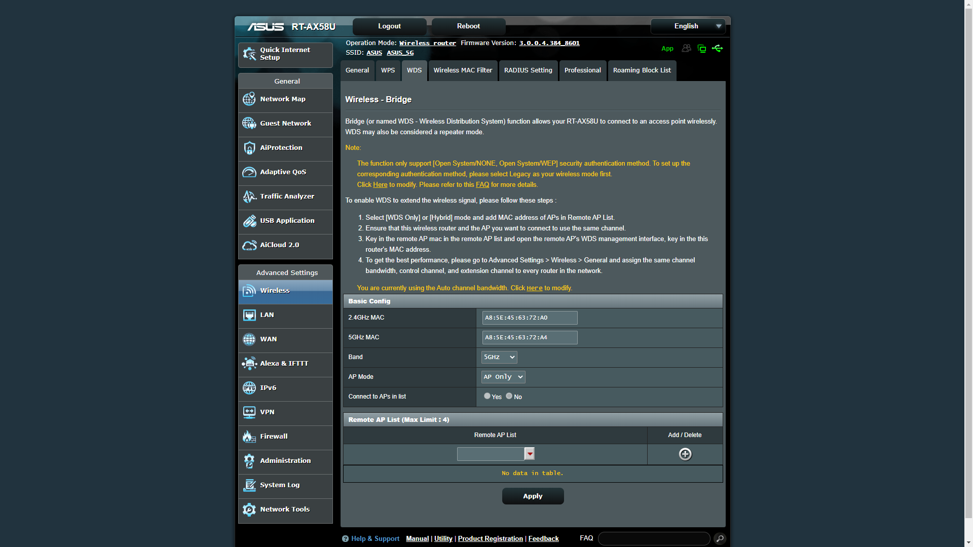This screenshot has width=973, height=547.
Task: Open the FAQ link in the note
Action: 482,185
